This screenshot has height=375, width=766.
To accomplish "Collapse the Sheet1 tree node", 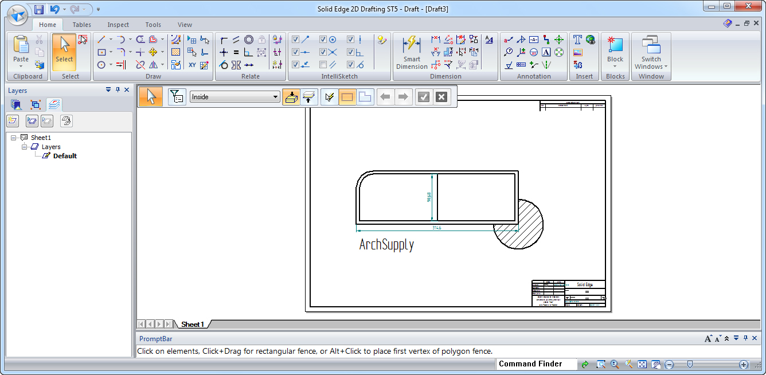I will [x=13, y=138].
